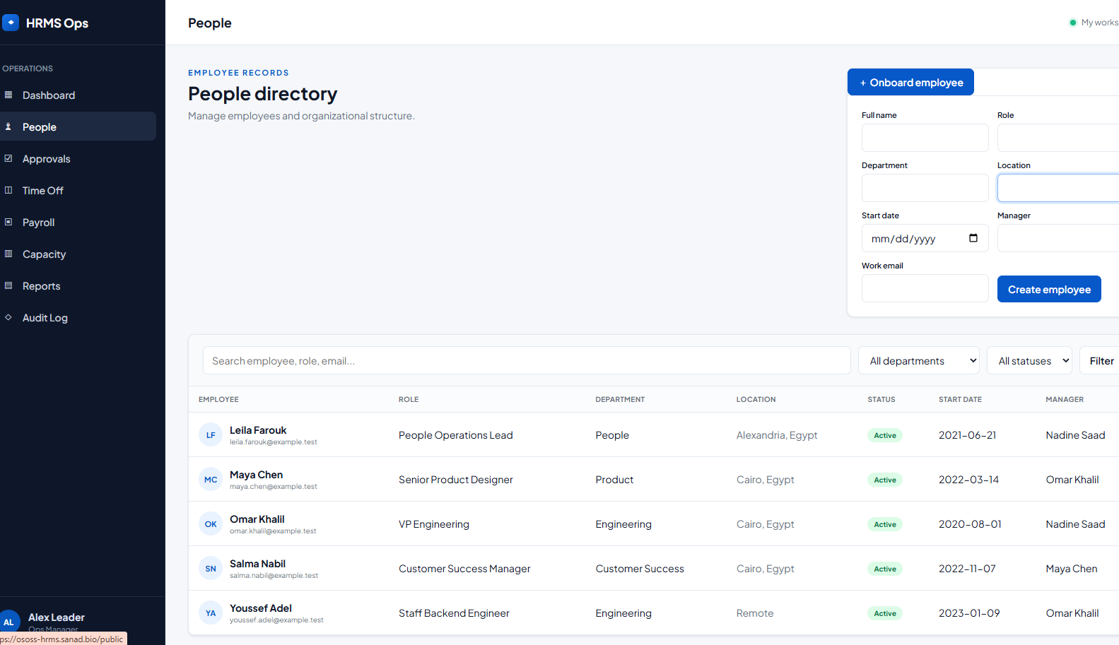Click the HRMS Ops logo icon
Viewport: 1119px width, 645px height.
coord(11,23)
